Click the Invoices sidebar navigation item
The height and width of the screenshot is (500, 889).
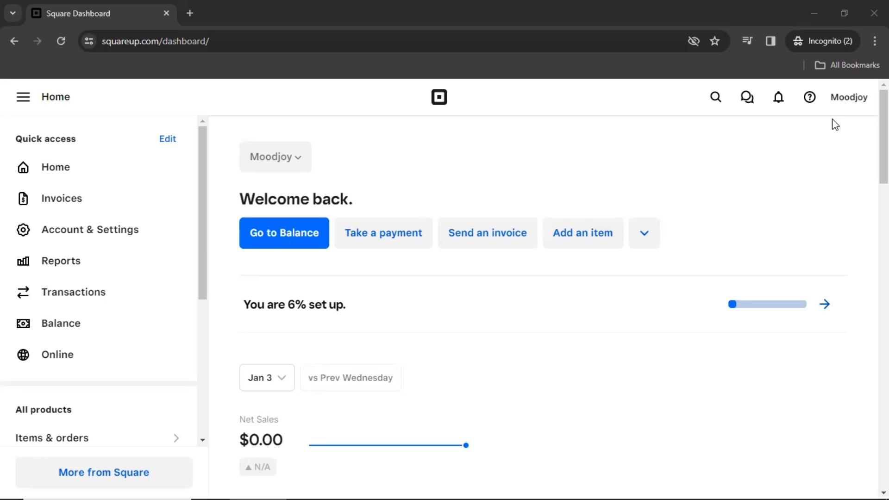(x=62, y=198)
